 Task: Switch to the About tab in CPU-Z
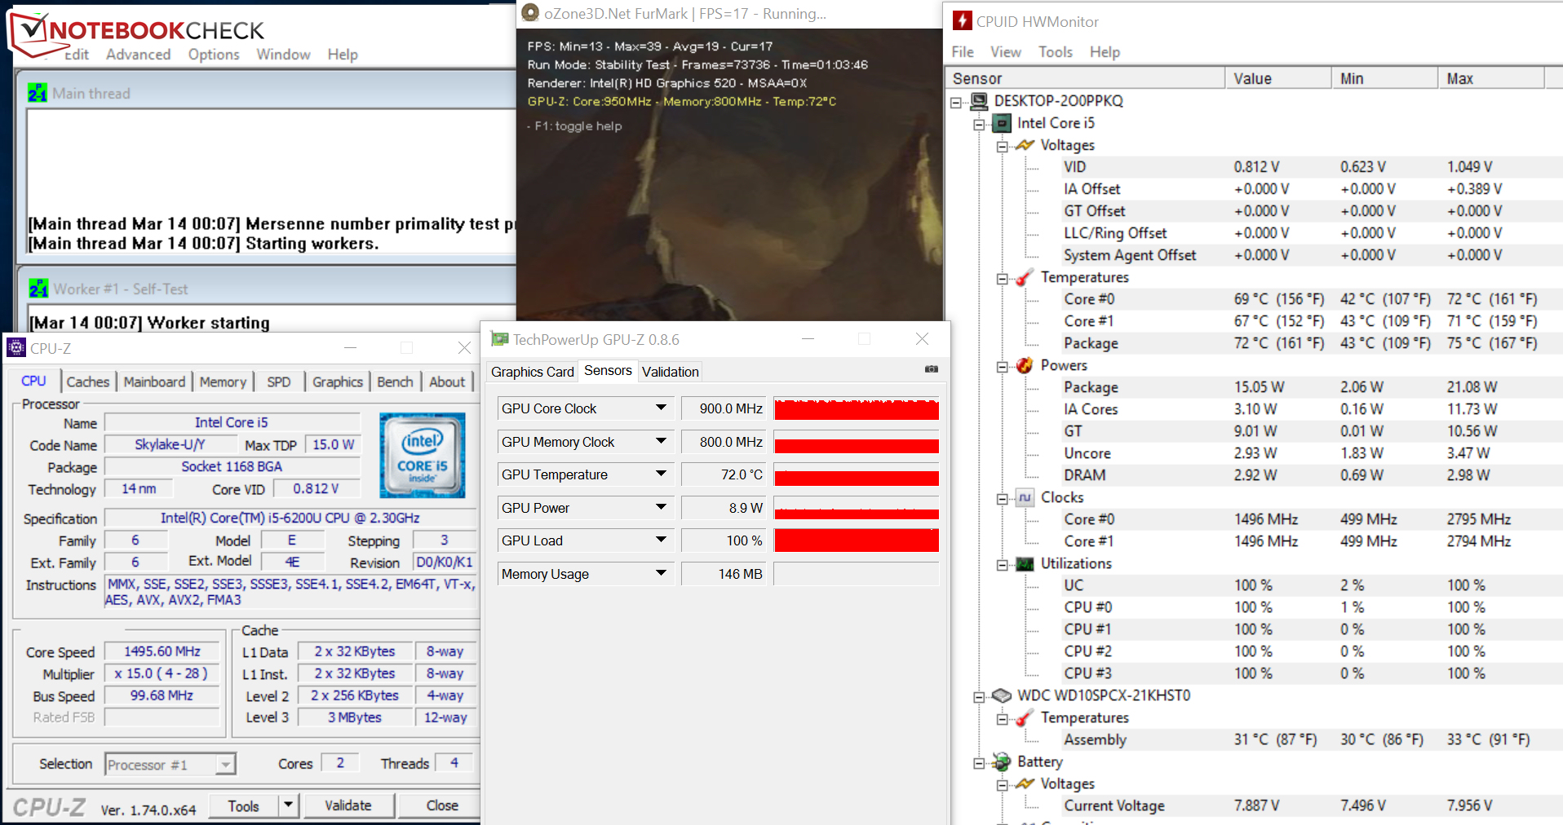click(447, 382)
